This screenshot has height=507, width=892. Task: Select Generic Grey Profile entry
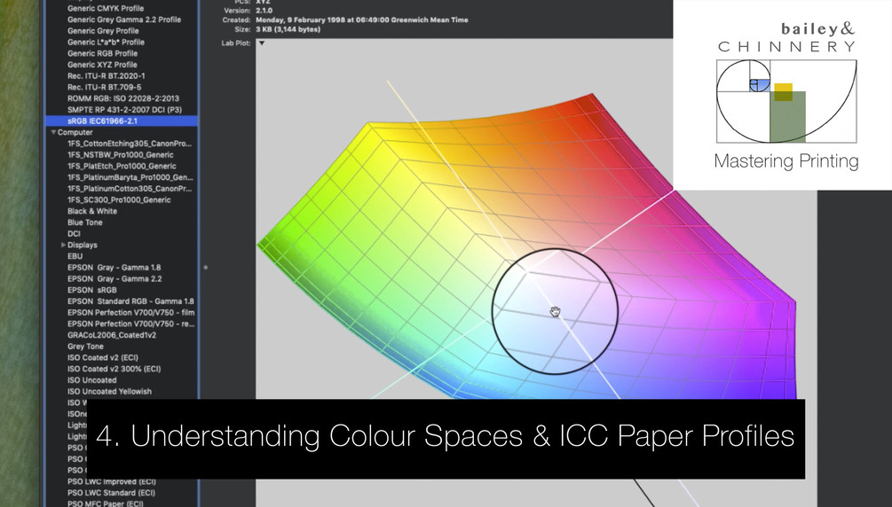[103, 31]
